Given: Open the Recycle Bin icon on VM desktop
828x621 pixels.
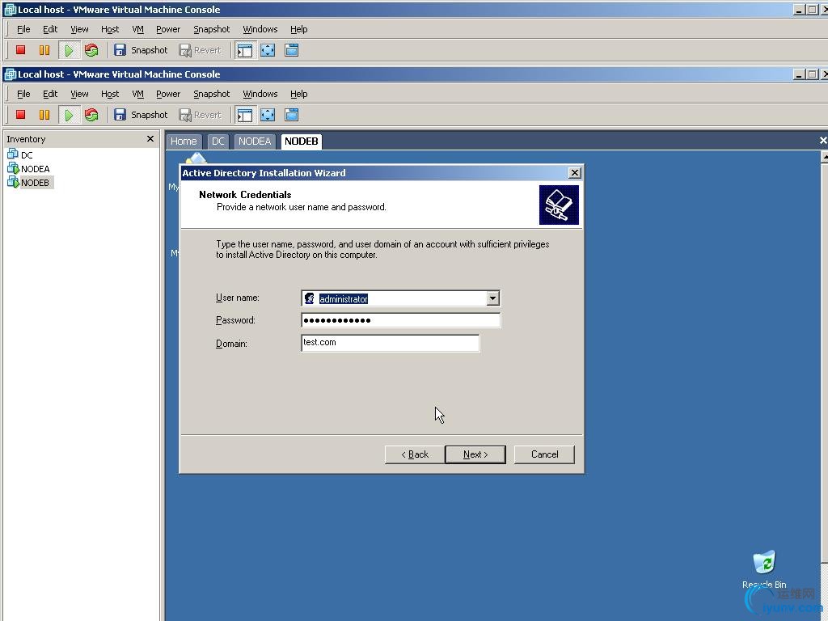Looking at the screenshot, I should tap(764, 564).
